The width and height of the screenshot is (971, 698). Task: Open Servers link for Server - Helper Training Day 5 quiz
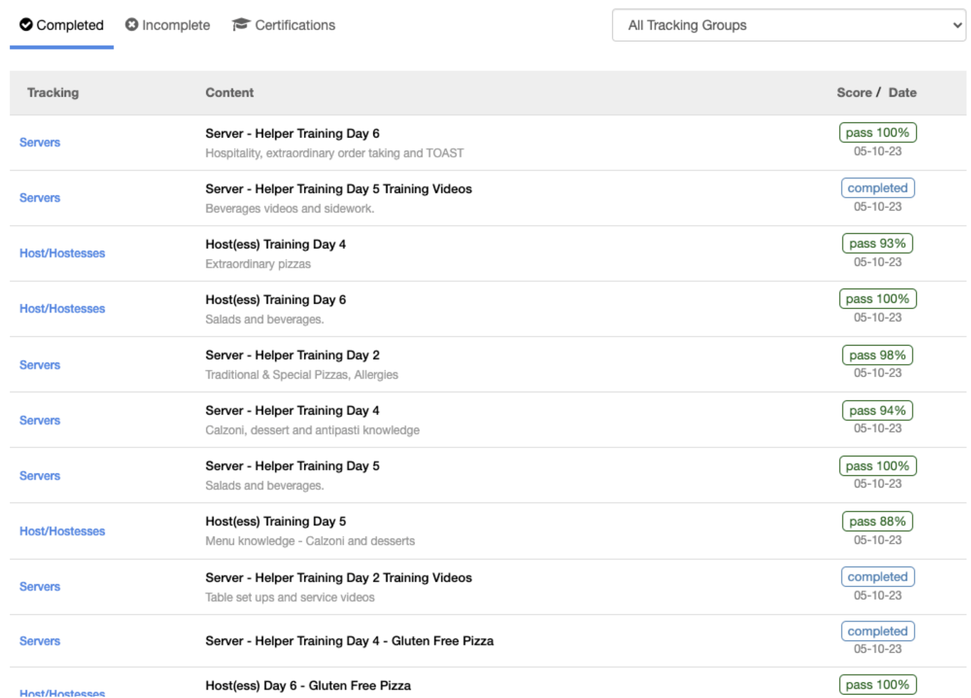(x=40, y=476)
